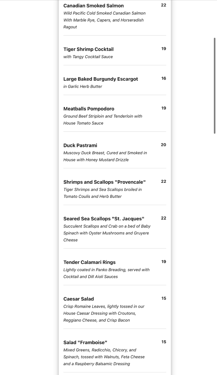This screenshot has width=217, height=375.
Task: Click the vertical page scrollbar thumb
Action: click(214, 86)
